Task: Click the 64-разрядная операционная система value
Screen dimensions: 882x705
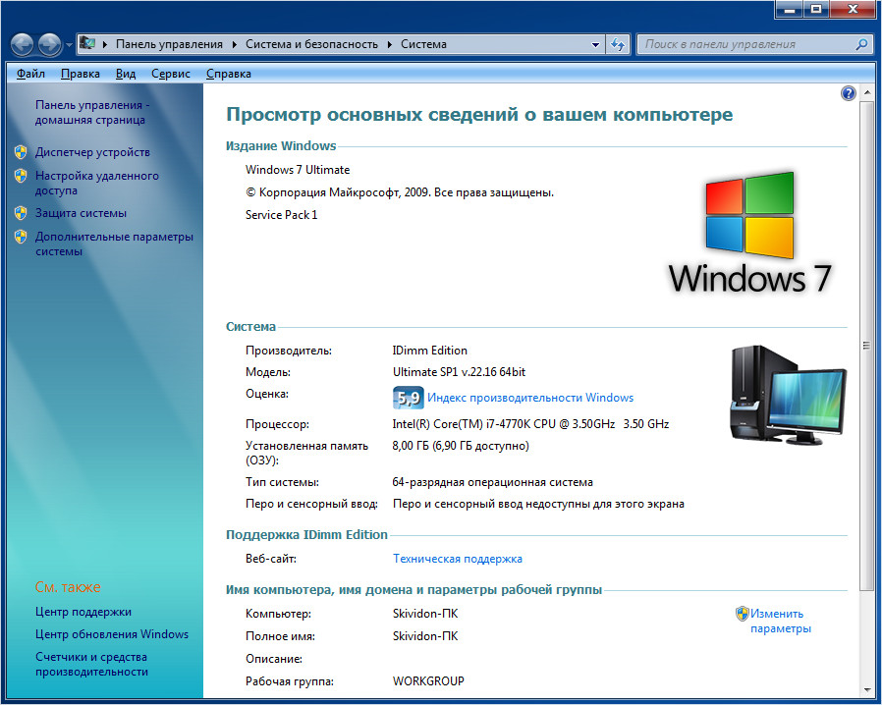Action: pos(492,482)
